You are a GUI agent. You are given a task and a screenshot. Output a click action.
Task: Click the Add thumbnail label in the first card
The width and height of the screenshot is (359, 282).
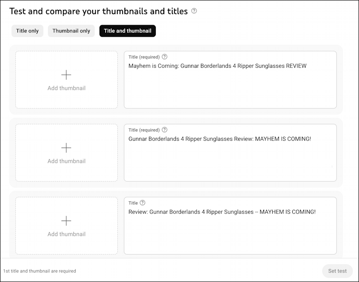[66, 88]
